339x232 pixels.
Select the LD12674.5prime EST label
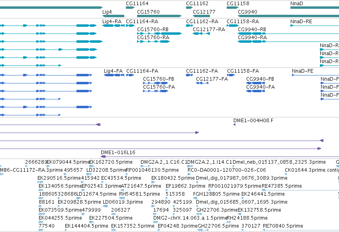click(x=97, y=194)
